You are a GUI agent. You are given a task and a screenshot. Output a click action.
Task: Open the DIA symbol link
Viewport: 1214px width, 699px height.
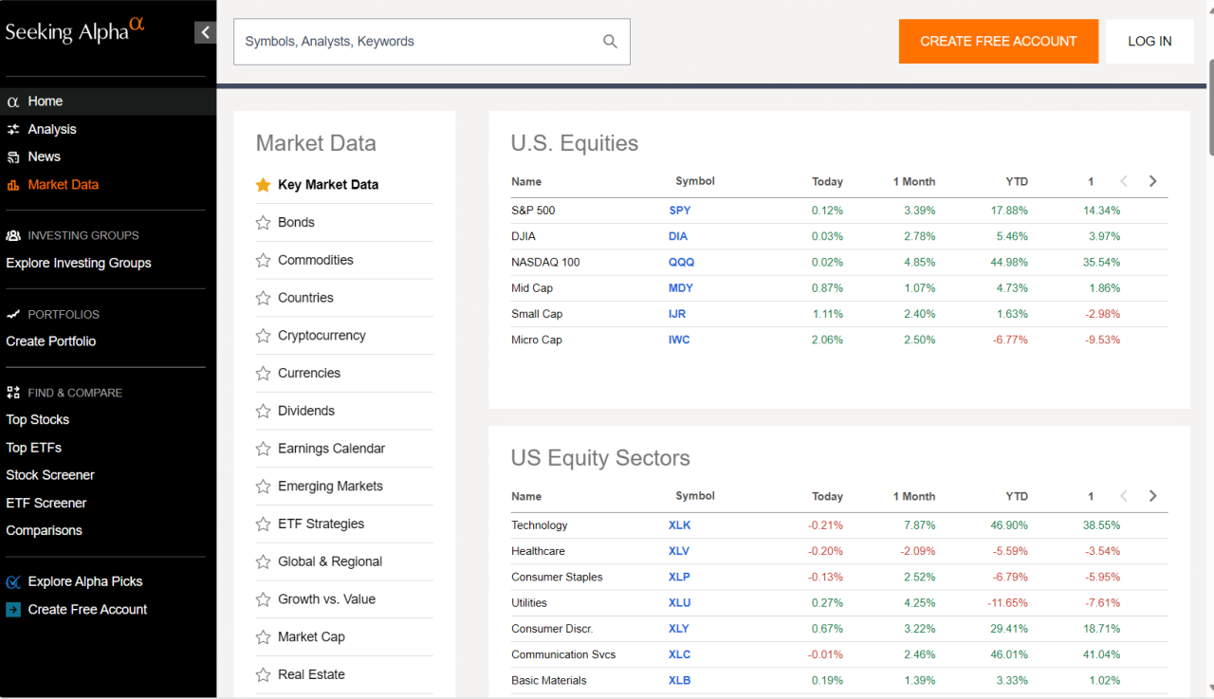click(x=678, y=236)
